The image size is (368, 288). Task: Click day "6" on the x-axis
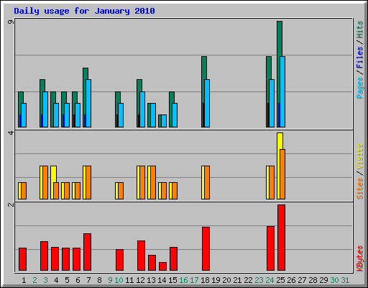78,280
